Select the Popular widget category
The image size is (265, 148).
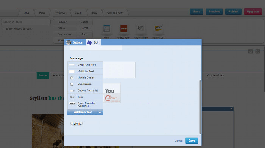click(65, 22)
